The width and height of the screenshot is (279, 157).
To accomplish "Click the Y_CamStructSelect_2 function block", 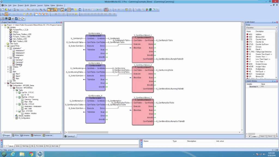I will 143,79.
